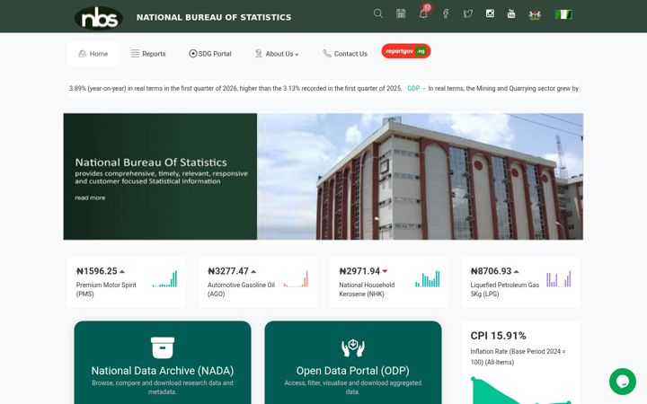Open Open Data Portal (ODP) card
Image resolution: width=647 pixels, height=404 pixels.
(x=353, y=363)
